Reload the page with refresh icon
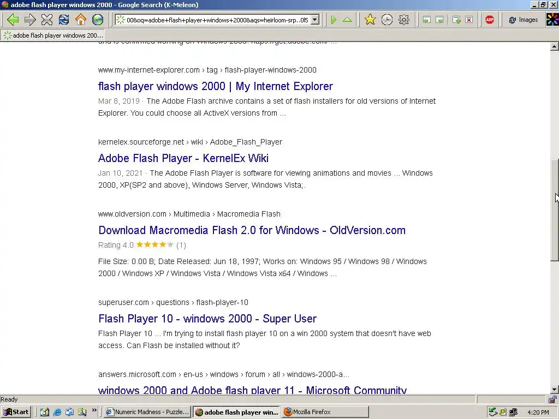Screen dimensions: 559x419 click(64, 20)
